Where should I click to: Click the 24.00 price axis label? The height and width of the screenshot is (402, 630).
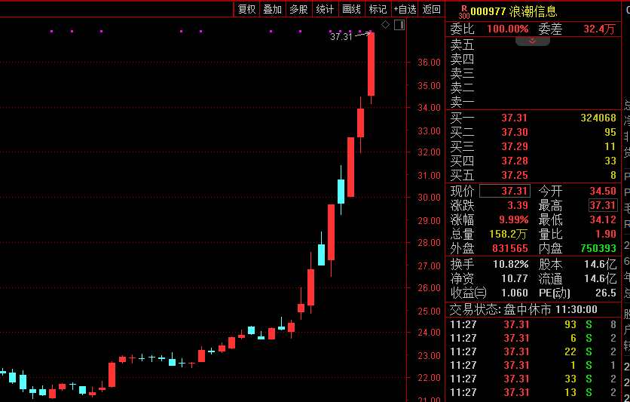[x=429, y=333]
